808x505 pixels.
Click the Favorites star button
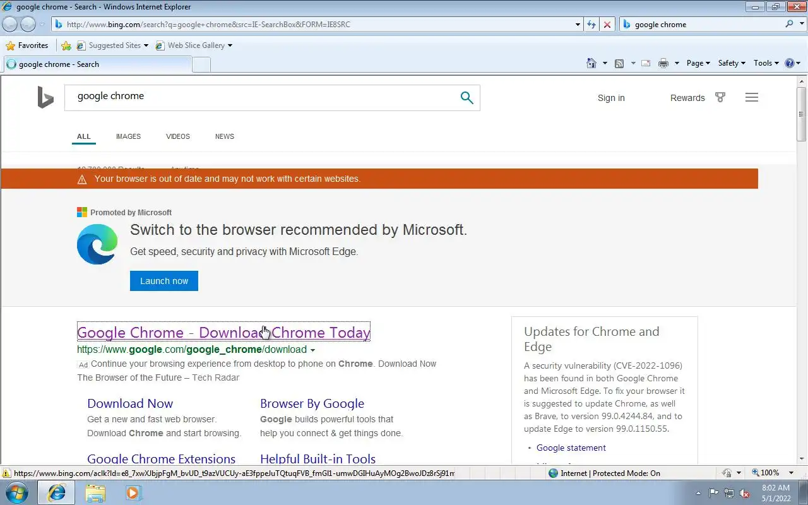[x=27, y=45]
